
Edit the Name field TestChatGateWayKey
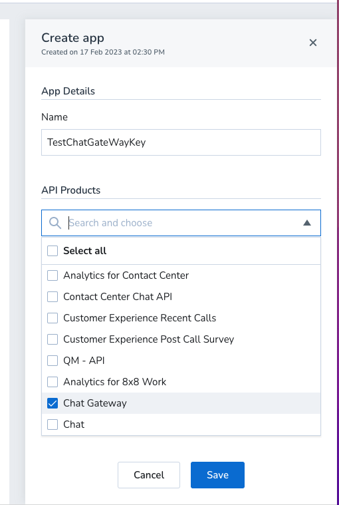pyautogui.click(x=181, y=142)
